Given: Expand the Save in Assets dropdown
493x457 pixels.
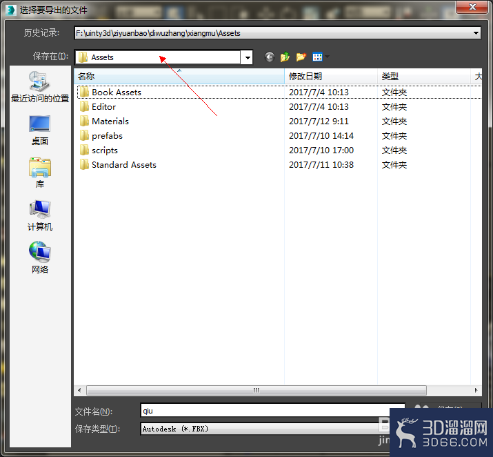Looking at the screenshot, I should click(x=248, y=57).
